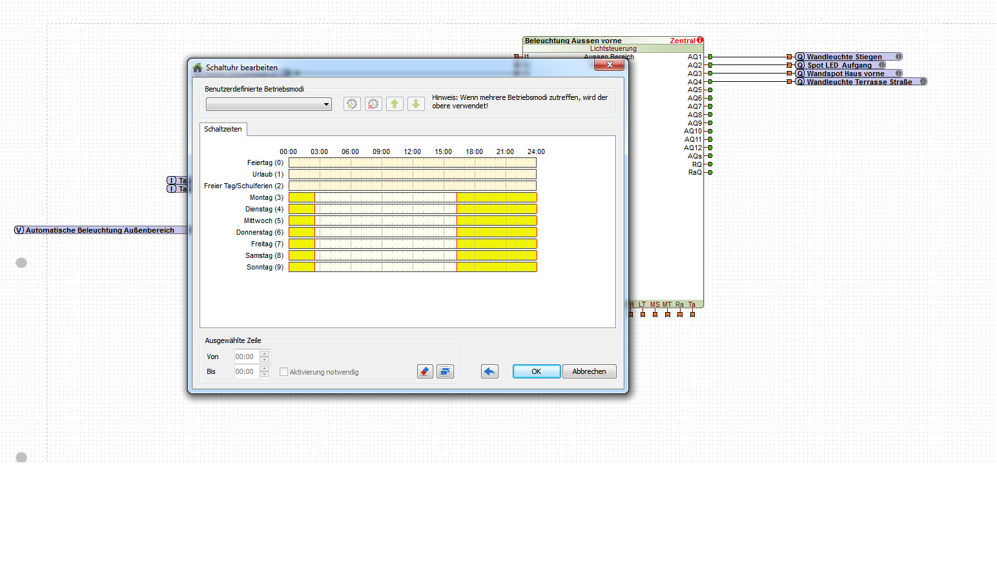The height and width of the screenshot is (588, 997).
Task: Select the Feiertag schedule row
Action: 412,162
